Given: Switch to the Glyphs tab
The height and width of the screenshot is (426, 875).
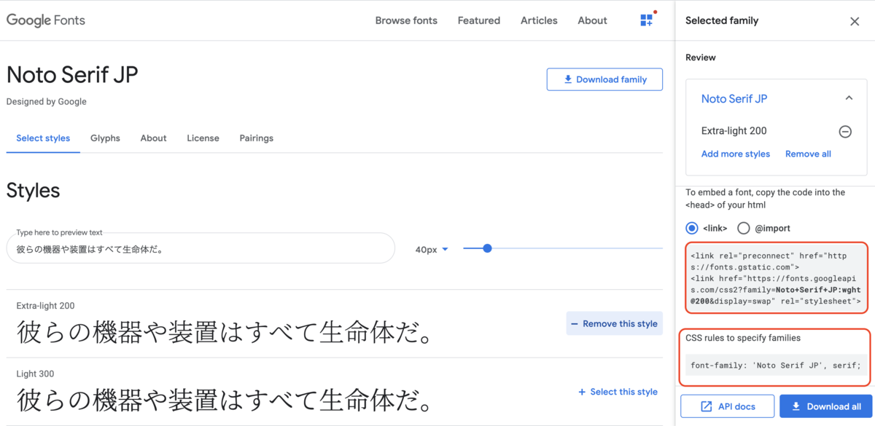Looking at the screenshot, I should 105,138.
